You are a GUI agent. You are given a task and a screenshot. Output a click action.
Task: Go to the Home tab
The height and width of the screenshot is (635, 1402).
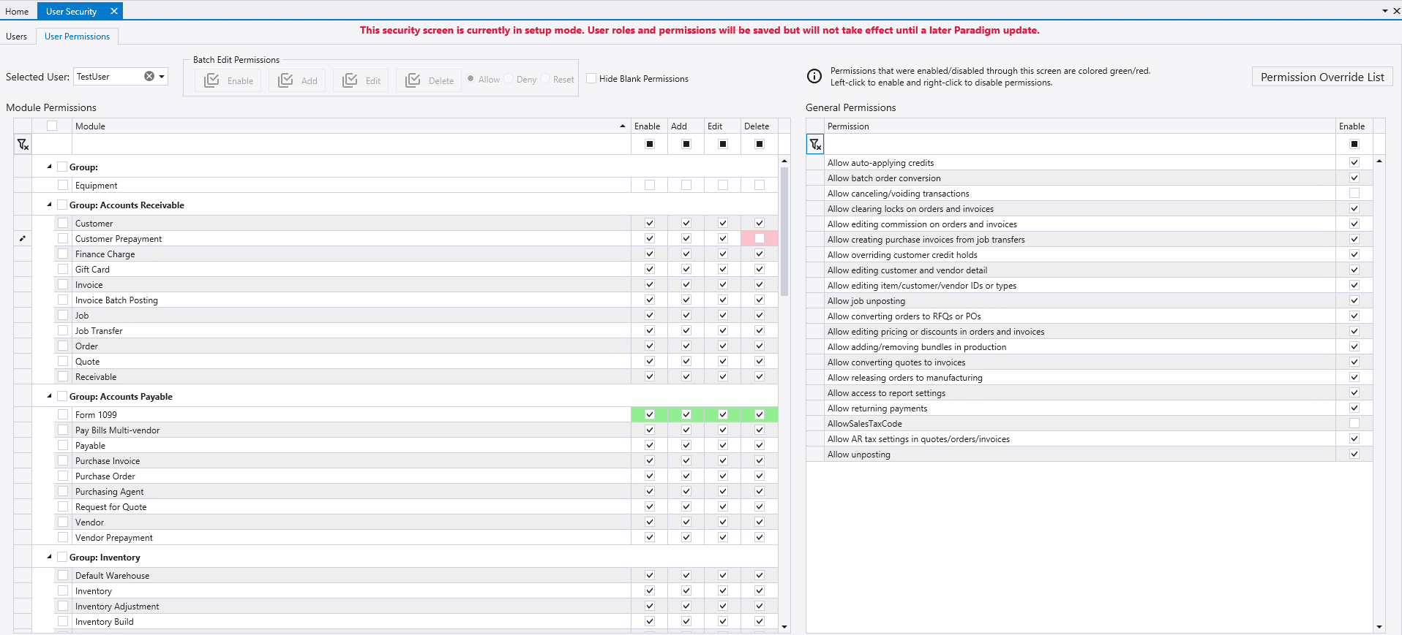17,12
